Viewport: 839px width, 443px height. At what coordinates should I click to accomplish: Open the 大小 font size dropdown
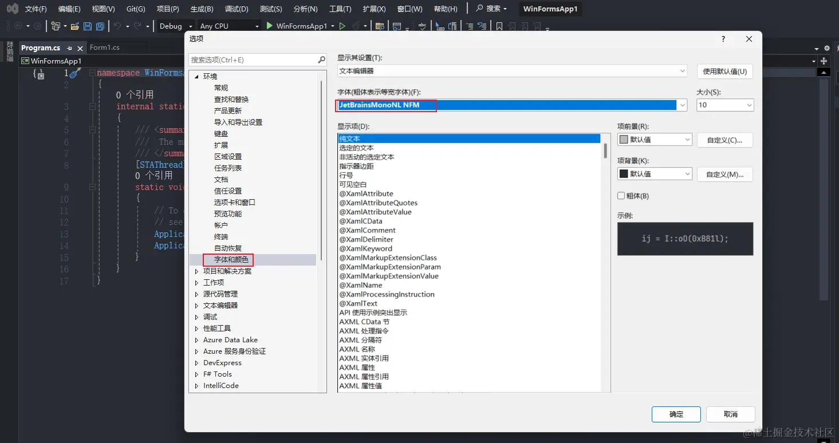(725, 105)
